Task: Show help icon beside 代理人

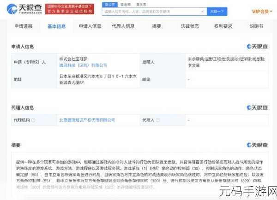Action: pyautogui.click(x=157, y=120)
